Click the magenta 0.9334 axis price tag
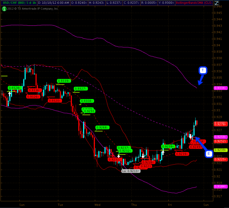This screenshot has height=208, width=229. [220, 88]
